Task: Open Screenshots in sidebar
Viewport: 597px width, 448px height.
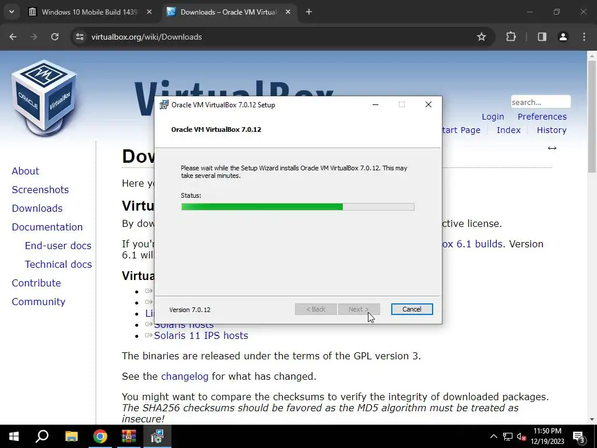Action: pyautogui.click(x=40, y=190)
